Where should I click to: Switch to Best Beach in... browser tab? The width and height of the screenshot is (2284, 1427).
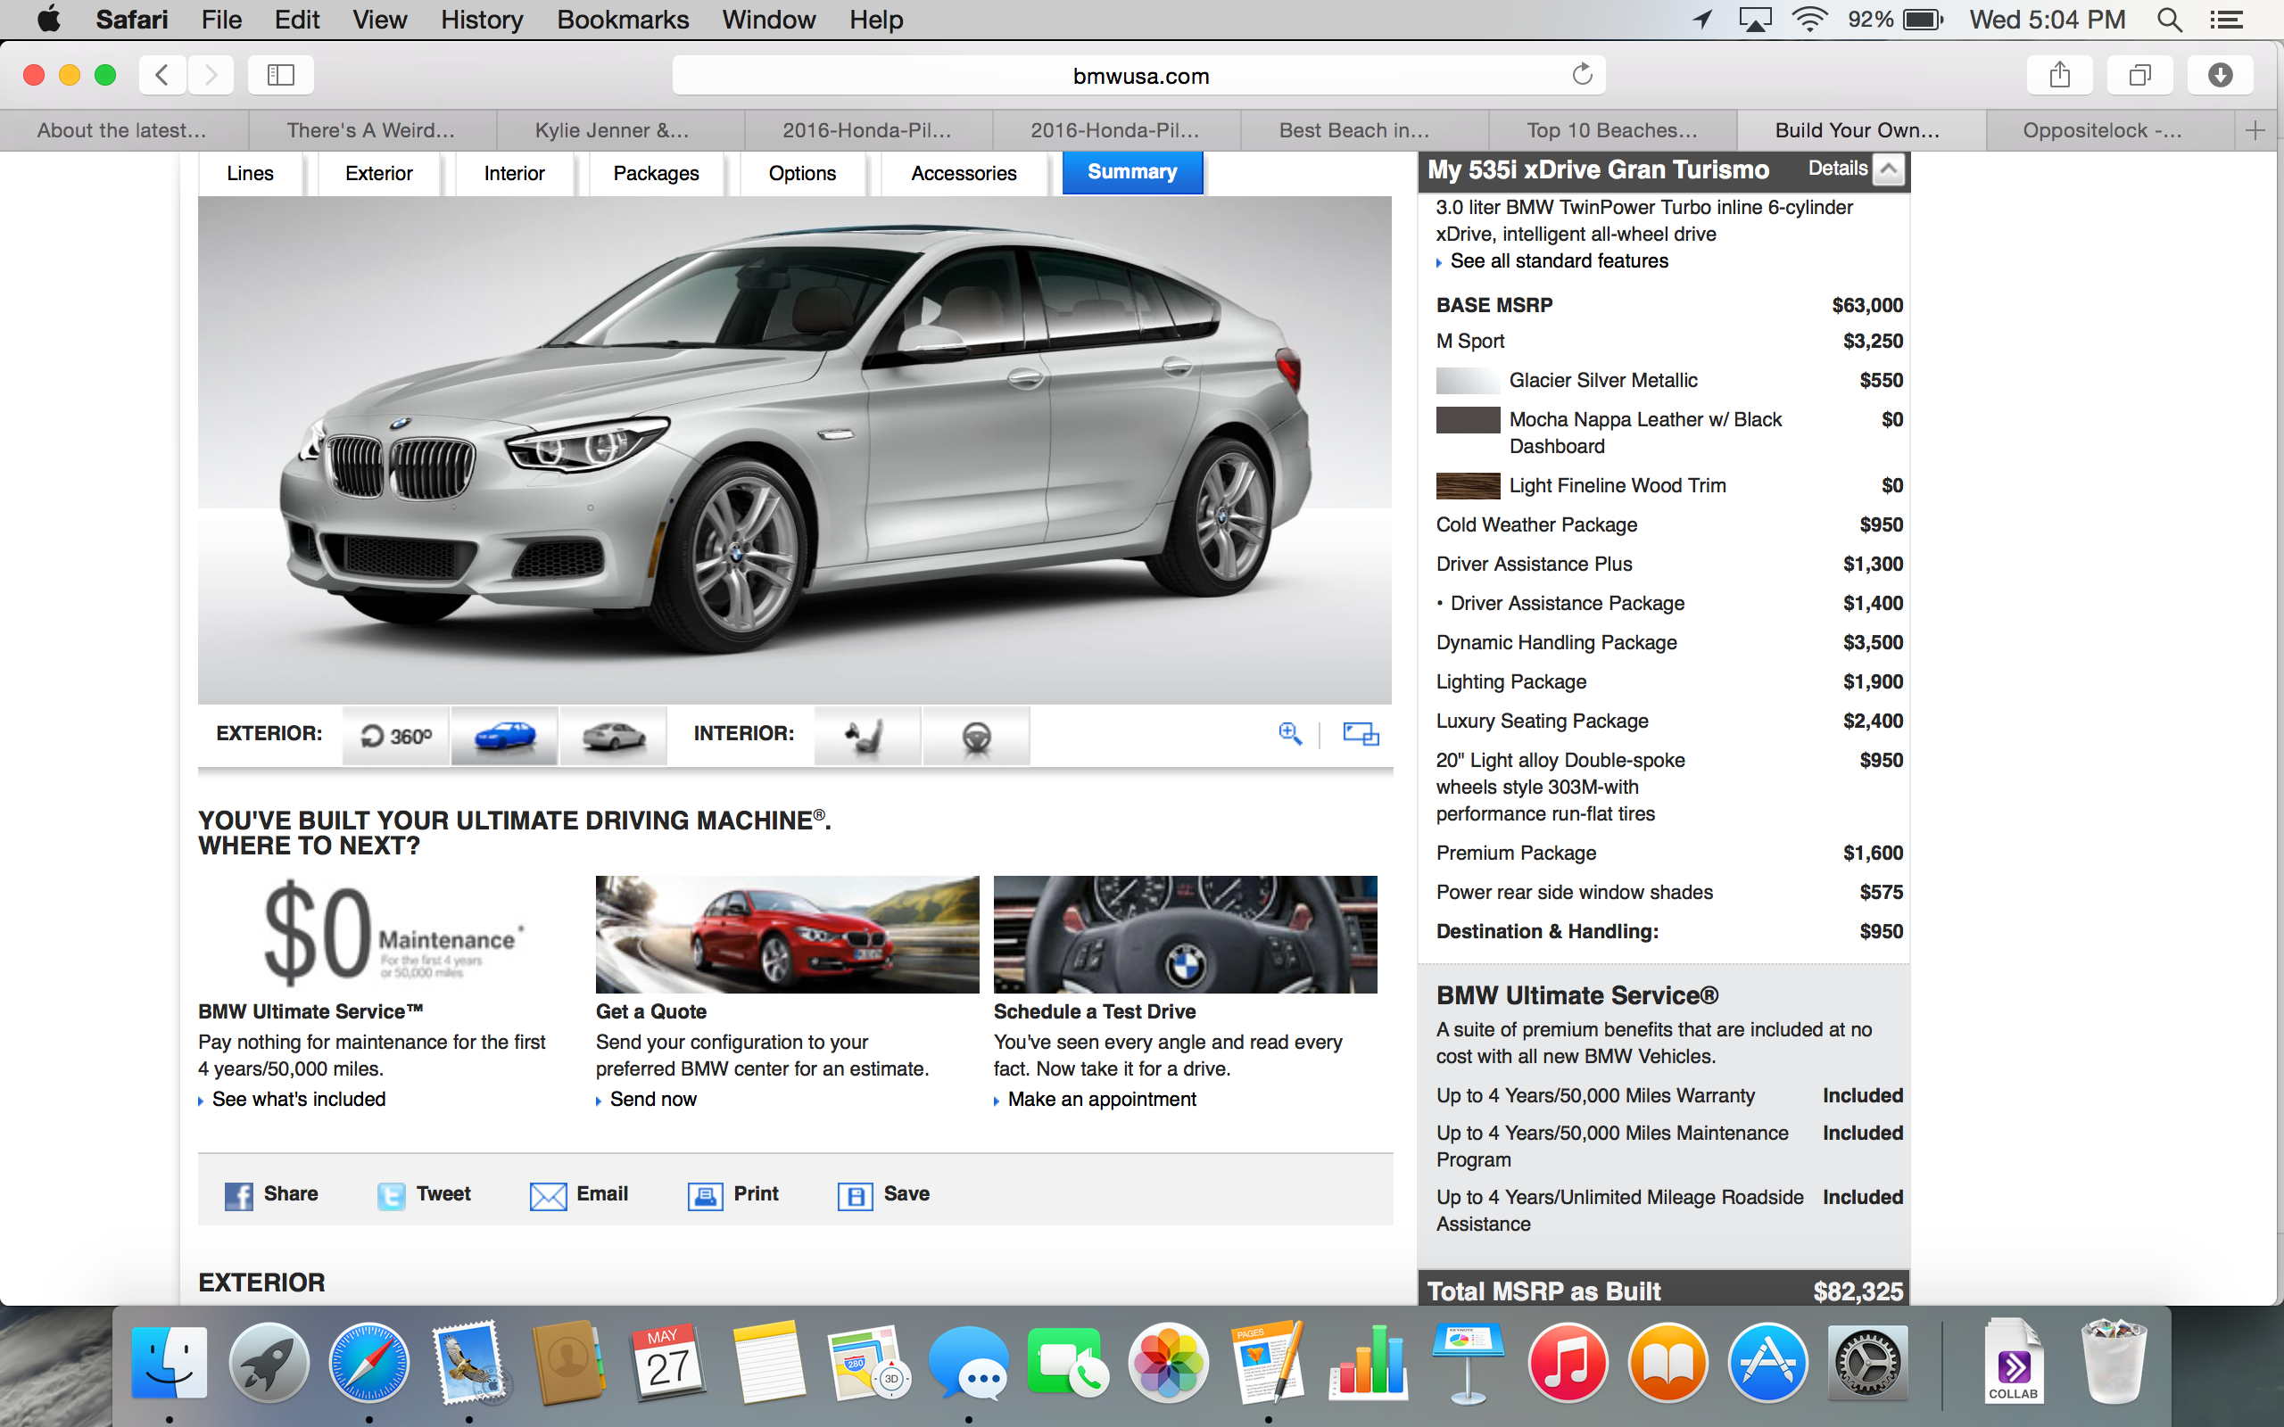pos(1365,130)
